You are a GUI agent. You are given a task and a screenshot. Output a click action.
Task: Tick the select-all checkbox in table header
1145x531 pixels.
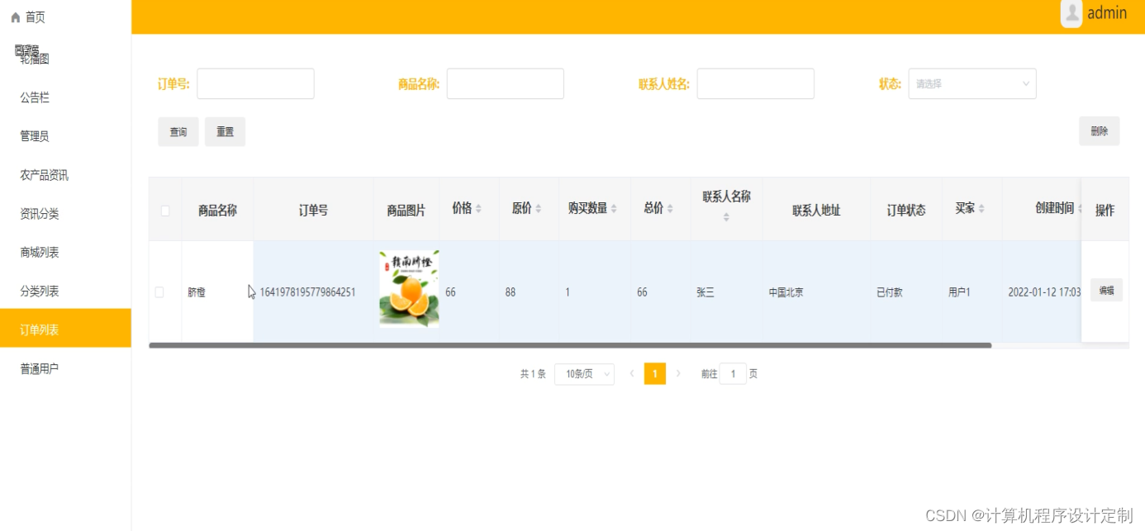165,211
